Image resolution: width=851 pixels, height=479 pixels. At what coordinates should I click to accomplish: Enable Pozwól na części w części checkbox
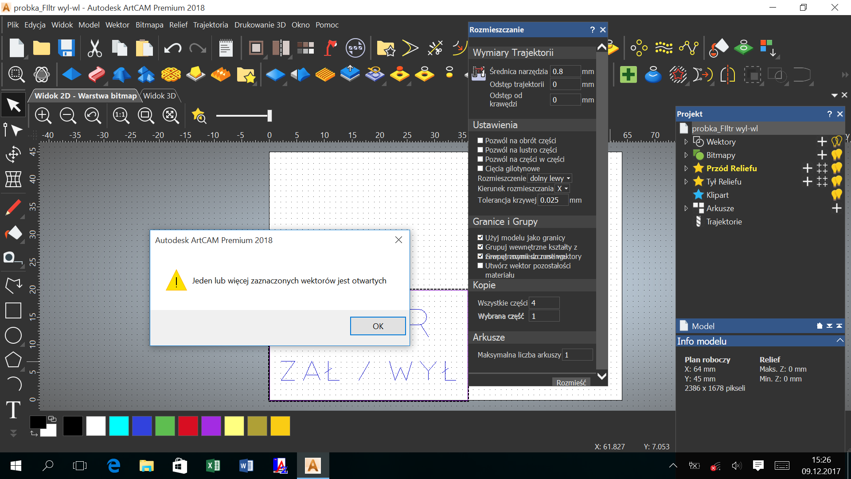click(480, 159)
